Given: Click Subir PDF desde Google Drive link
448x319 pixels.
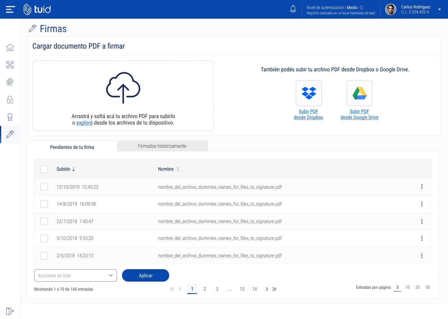Looking at the screenshot, I should 359,114.
